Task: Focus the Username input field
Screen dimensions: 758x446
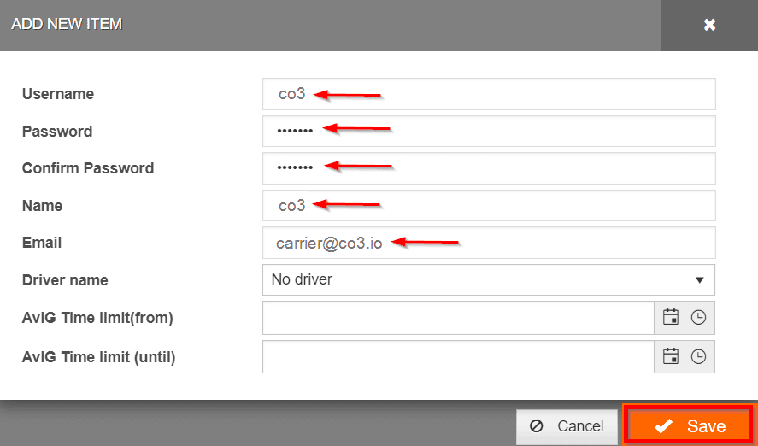Action: [489, 94]
